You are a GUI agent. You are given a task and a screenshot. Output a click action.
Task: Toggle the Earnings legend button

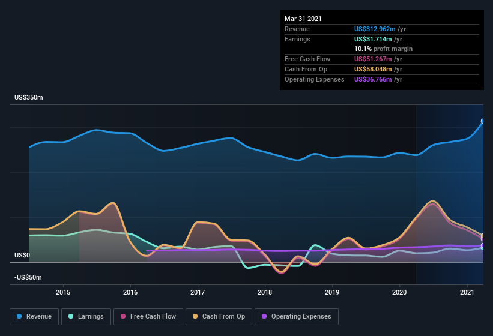[86, 317]
